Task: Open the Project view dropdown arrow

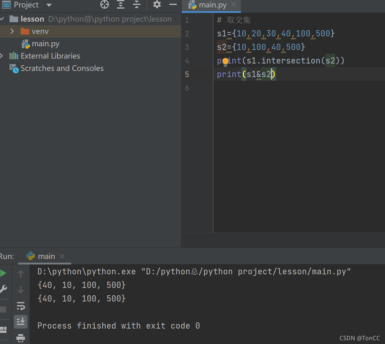Action: pos(49,5)
